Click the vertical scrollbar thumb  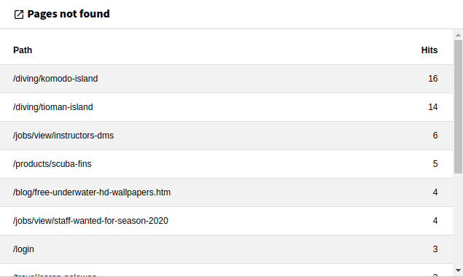pos(458,107)
